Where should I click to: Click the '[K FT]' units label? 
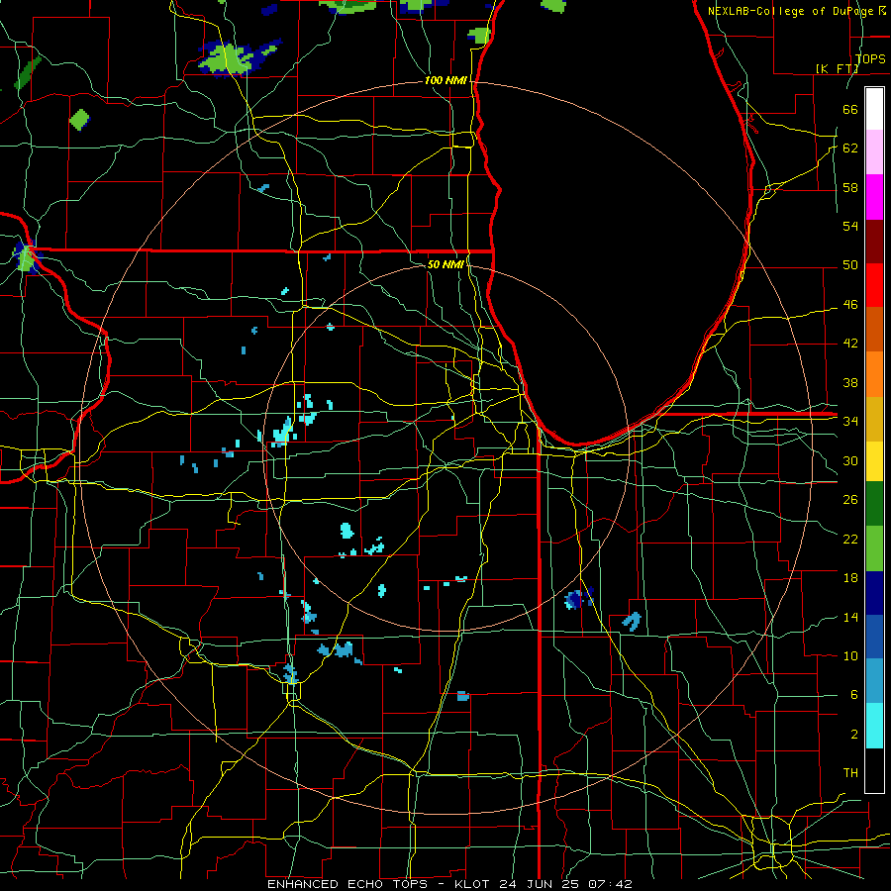(837, 68)
